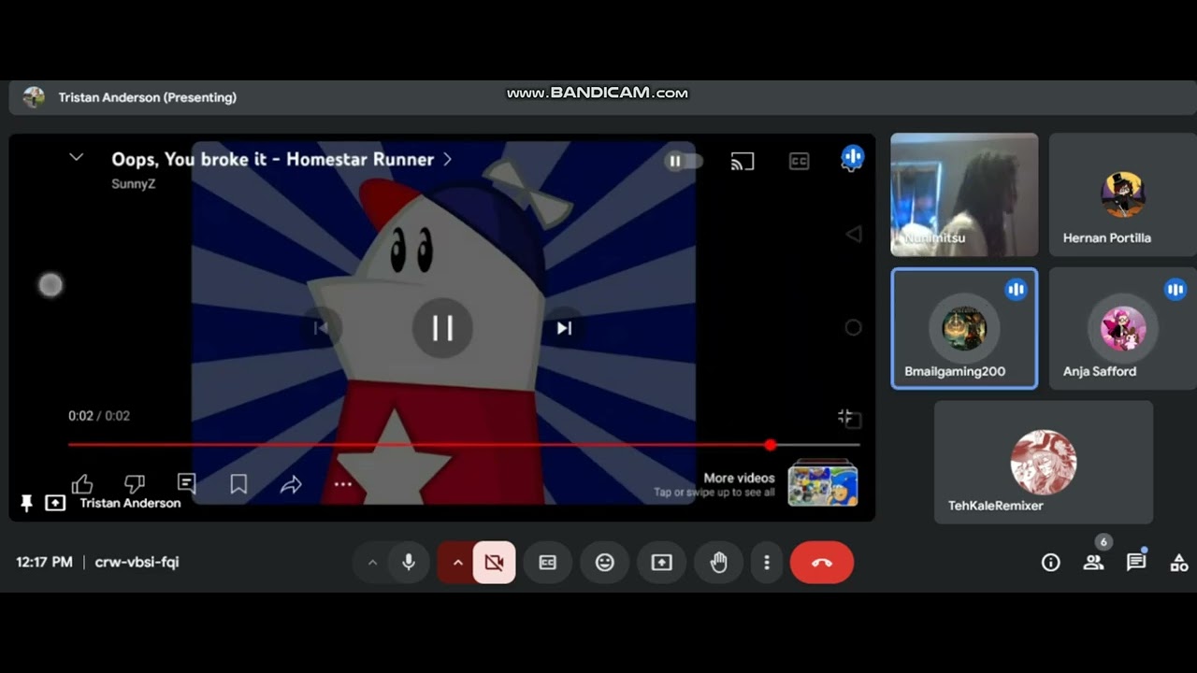
Task: Open the SunnyZ channel name
Action: (x=134, y=184)
